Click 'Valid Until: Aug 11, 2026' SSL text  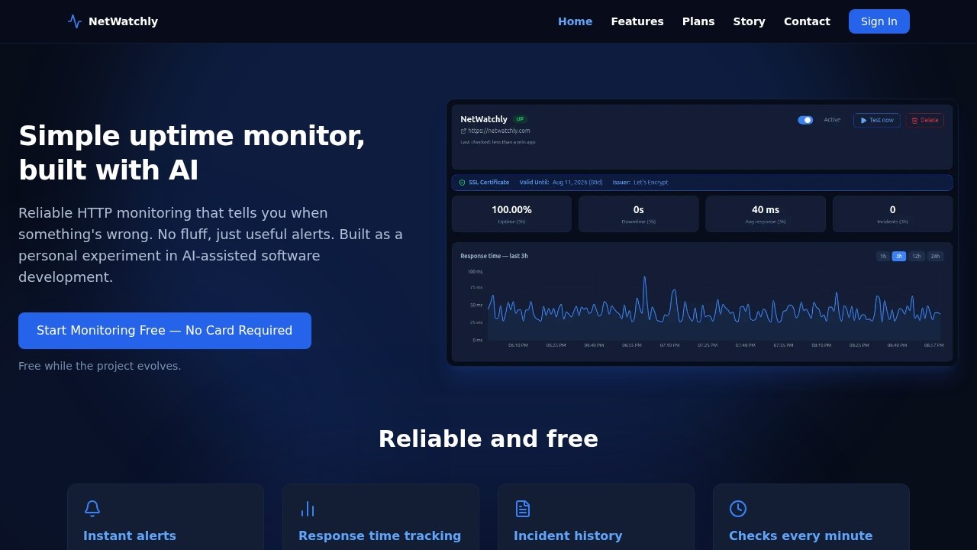click(561, 183)
